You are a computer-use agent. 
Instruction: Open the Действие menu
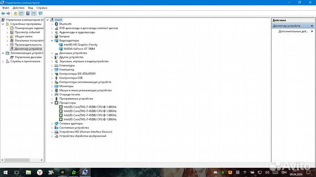pyautogui.click(x=18, y=8)
